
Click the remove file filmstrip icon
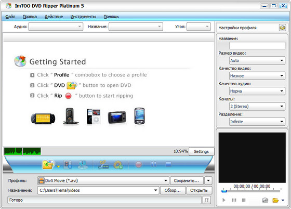68,165
